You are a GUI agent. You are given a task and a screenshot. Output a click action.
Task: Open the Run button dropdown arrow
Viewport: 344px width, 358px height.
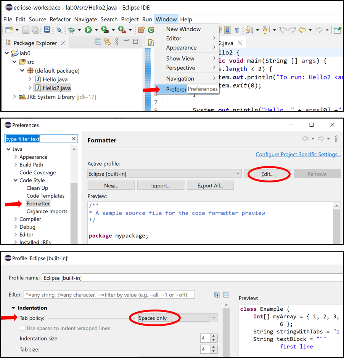click(96, 30)
